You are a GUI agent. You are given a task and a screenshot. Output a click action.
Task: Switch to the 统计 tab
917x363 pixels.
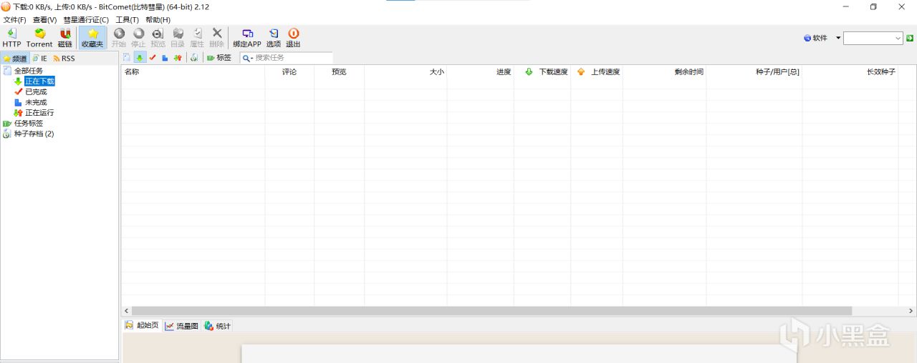[217, 326]
